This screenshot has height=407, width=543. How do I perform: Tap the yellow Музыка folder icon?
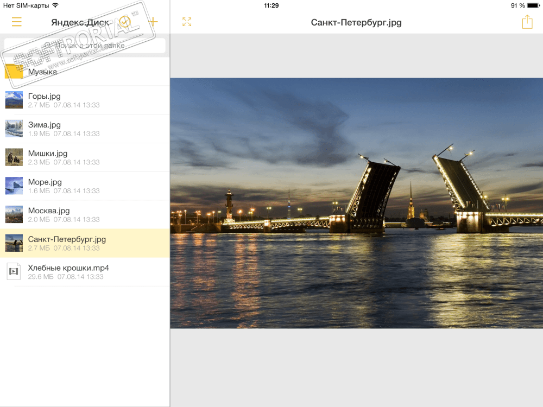click(14, 71)
